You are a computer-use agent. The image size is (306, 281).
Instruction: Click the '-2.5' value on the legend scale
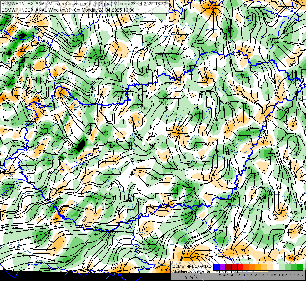coord(249,275)
